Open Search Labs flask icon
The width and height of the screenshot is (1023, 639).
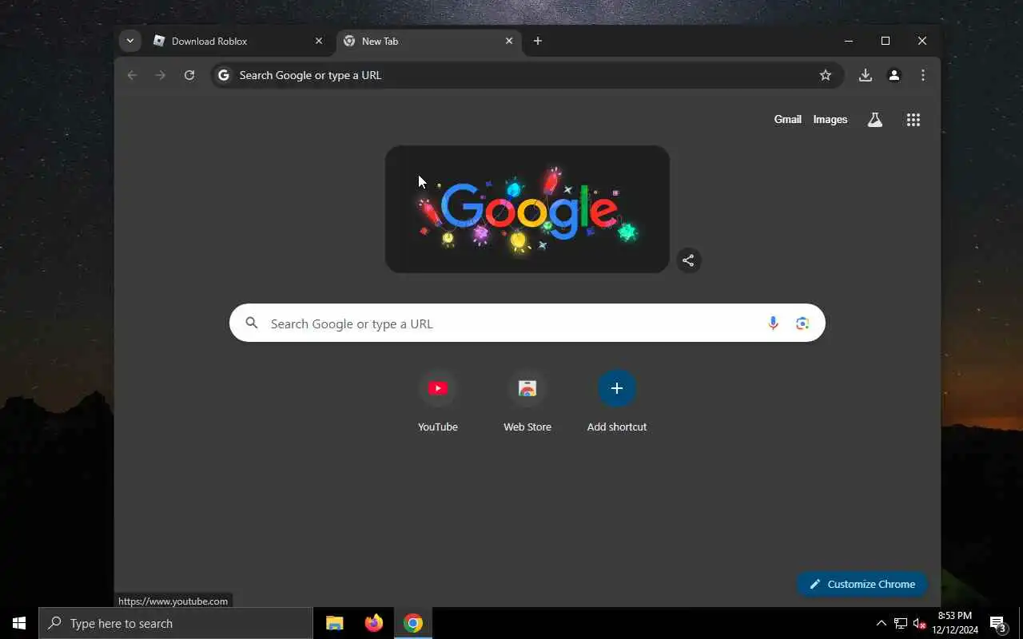(x=875, y=120)
